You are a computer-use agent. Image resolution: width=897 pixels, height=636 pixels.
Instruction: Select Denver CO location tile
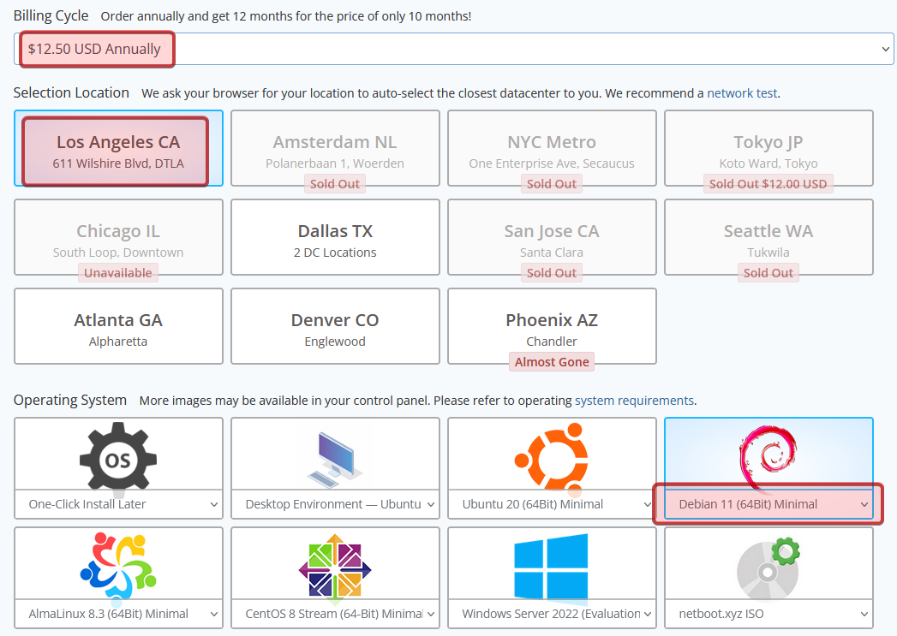335,328
